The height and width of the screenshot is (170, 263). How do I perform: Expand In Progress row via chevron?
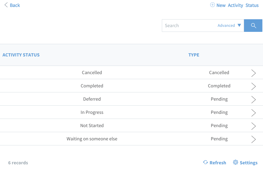(x=254, y=113)
